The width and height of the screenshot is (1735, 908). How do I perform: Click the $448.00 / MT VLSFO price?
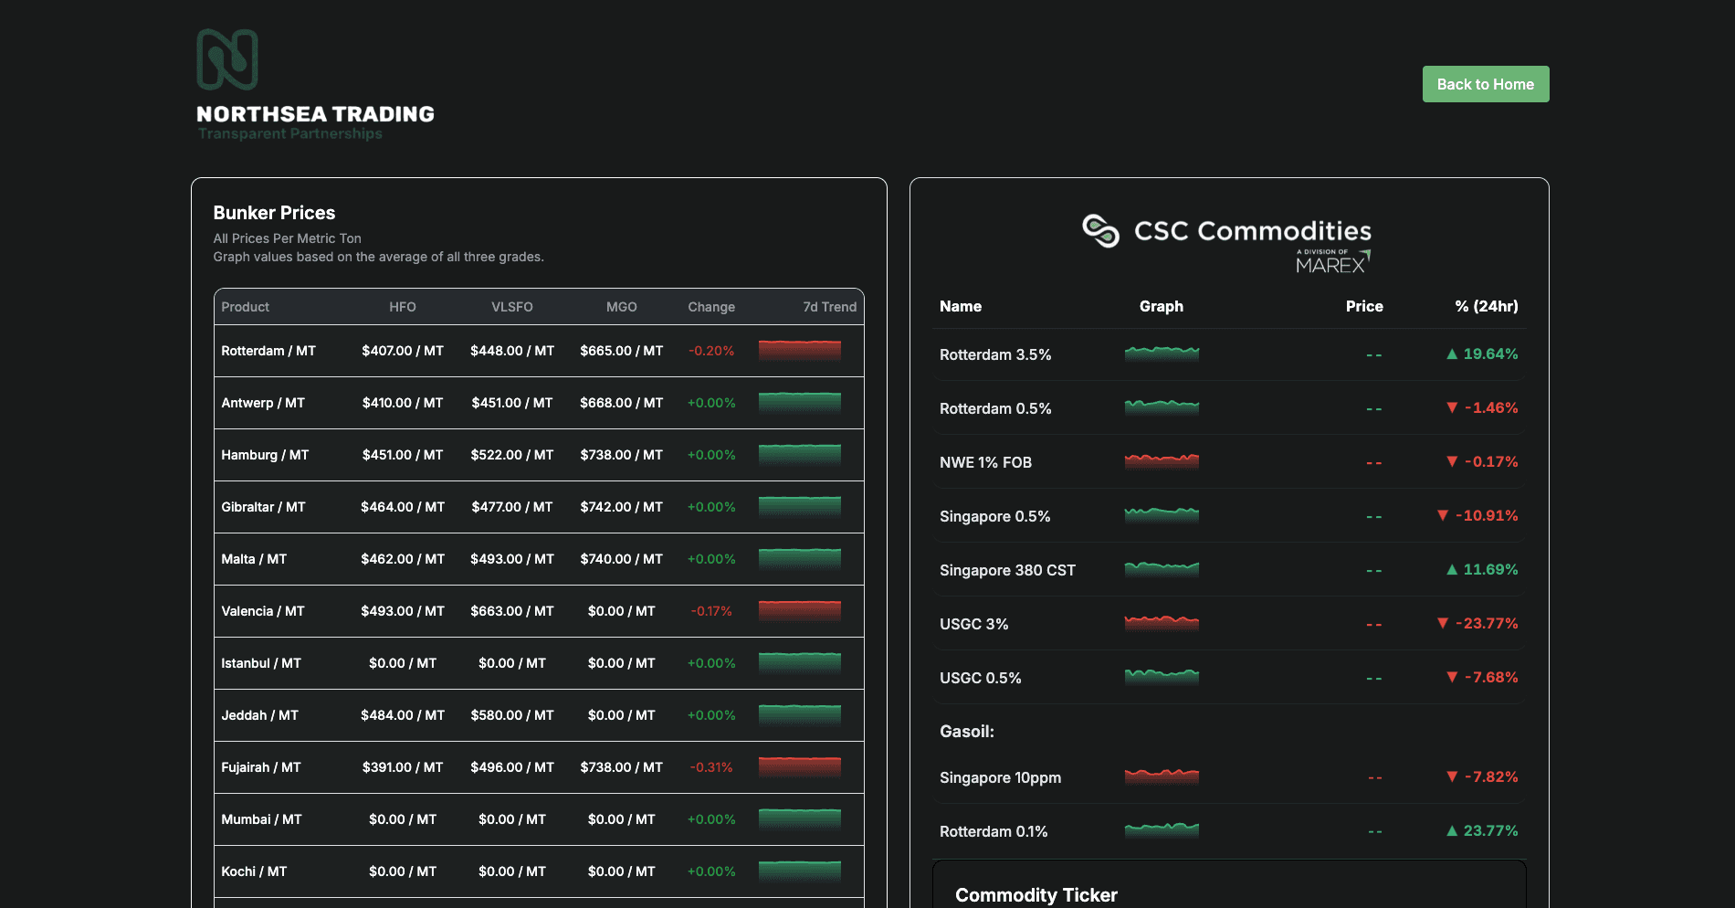(512, 351)
